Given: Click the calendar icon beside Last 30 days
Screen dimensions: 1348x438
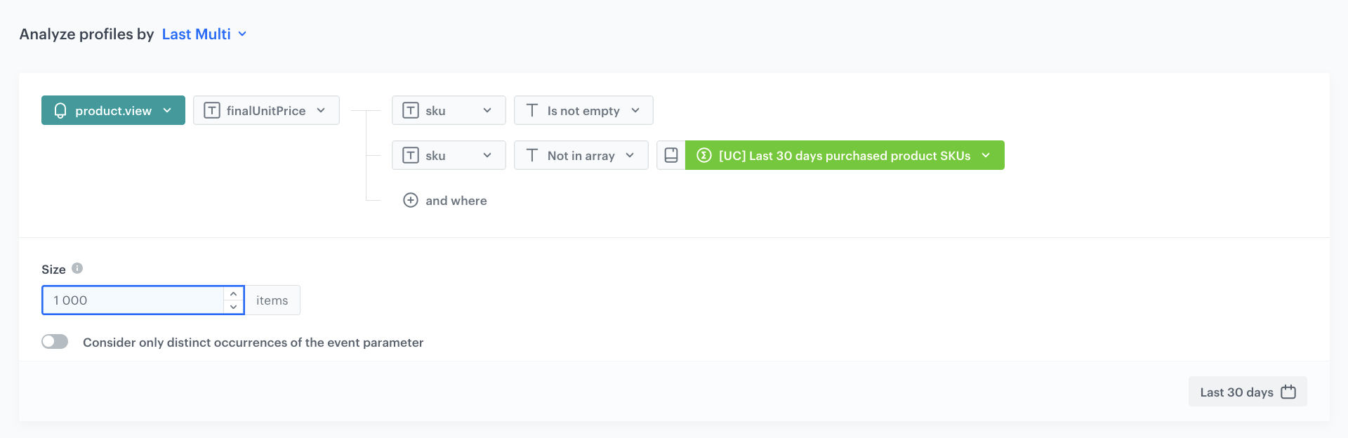Looking at the screenshot, I should [1288, 392].
